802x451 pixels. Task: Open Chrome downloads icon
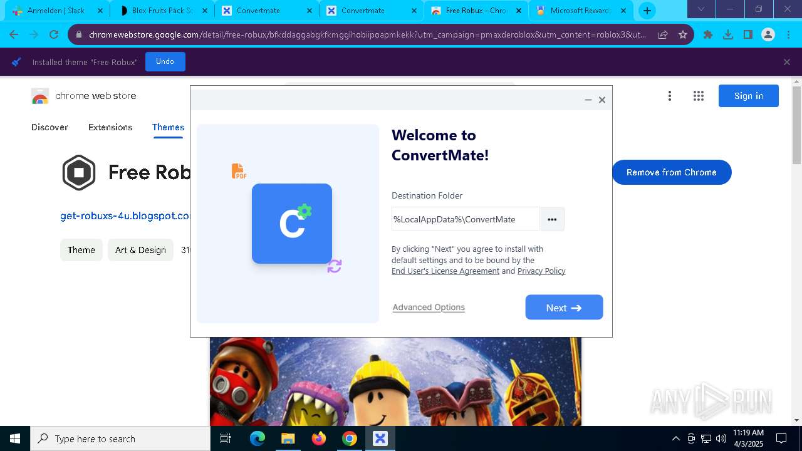pos(728,34)
